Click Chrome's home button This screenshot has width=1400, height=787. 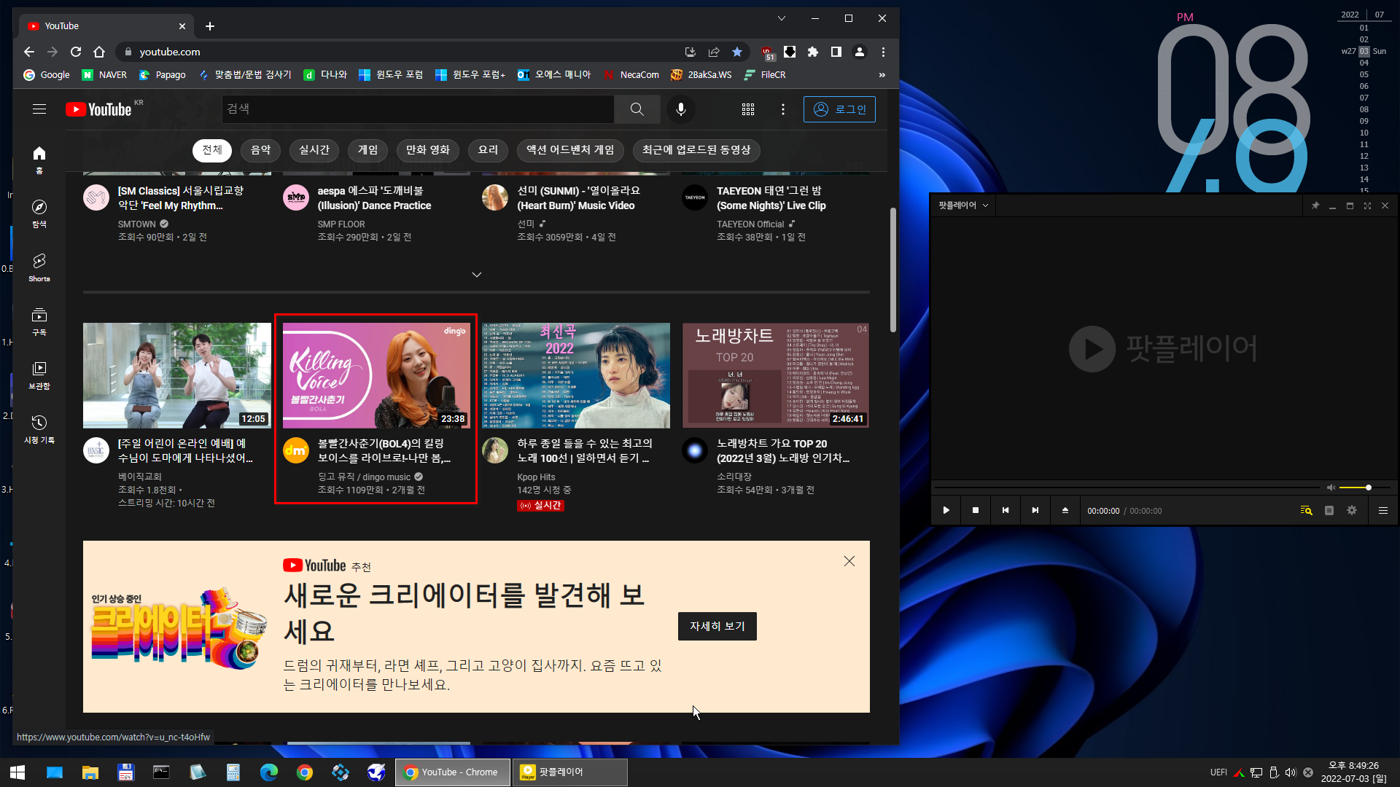(x=99, y=52)
